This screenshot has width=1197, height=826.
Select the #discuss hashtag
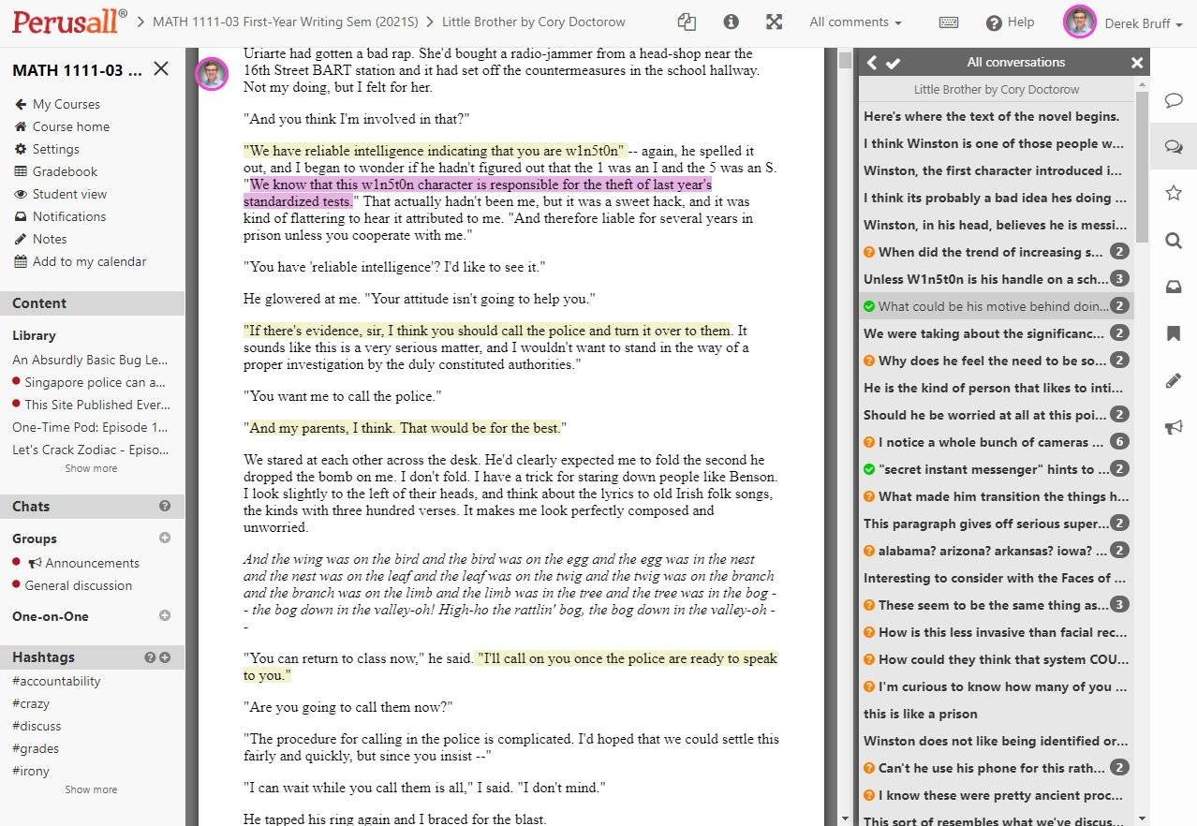pos(37,726)
